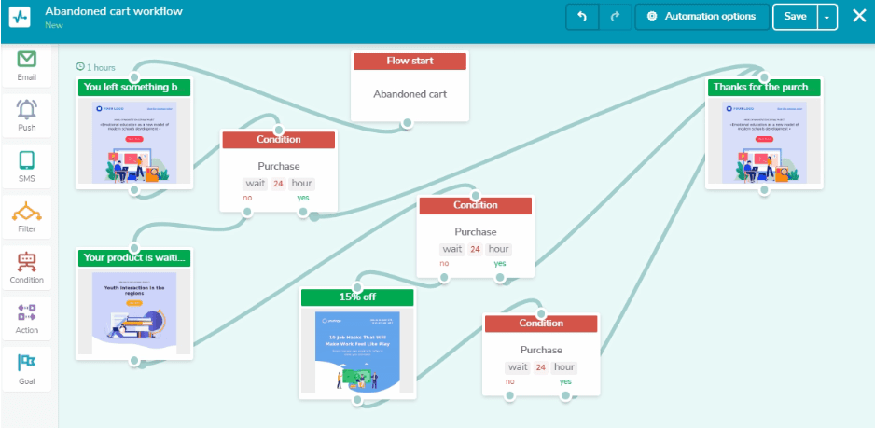Open the Save dropdown arrow

(827, 17)
